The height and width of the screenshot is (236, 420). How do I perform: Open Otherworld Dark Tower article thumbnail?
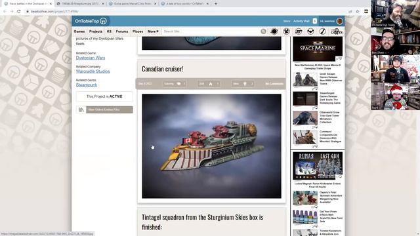point(305,118)
